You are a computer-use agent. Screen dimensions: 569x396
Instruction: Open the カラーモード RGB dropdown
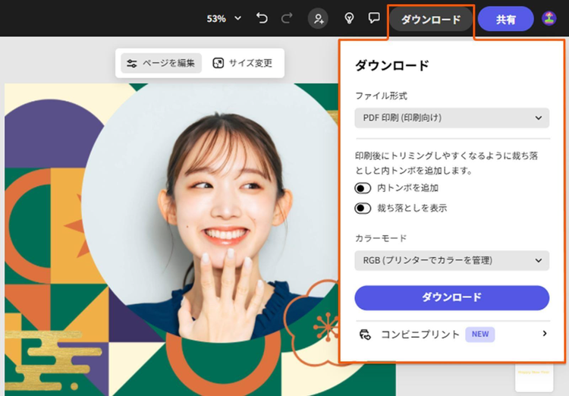[452, 261]
